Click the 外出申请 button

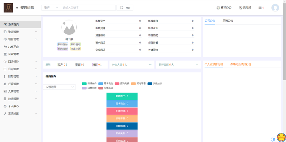[76, 49]
